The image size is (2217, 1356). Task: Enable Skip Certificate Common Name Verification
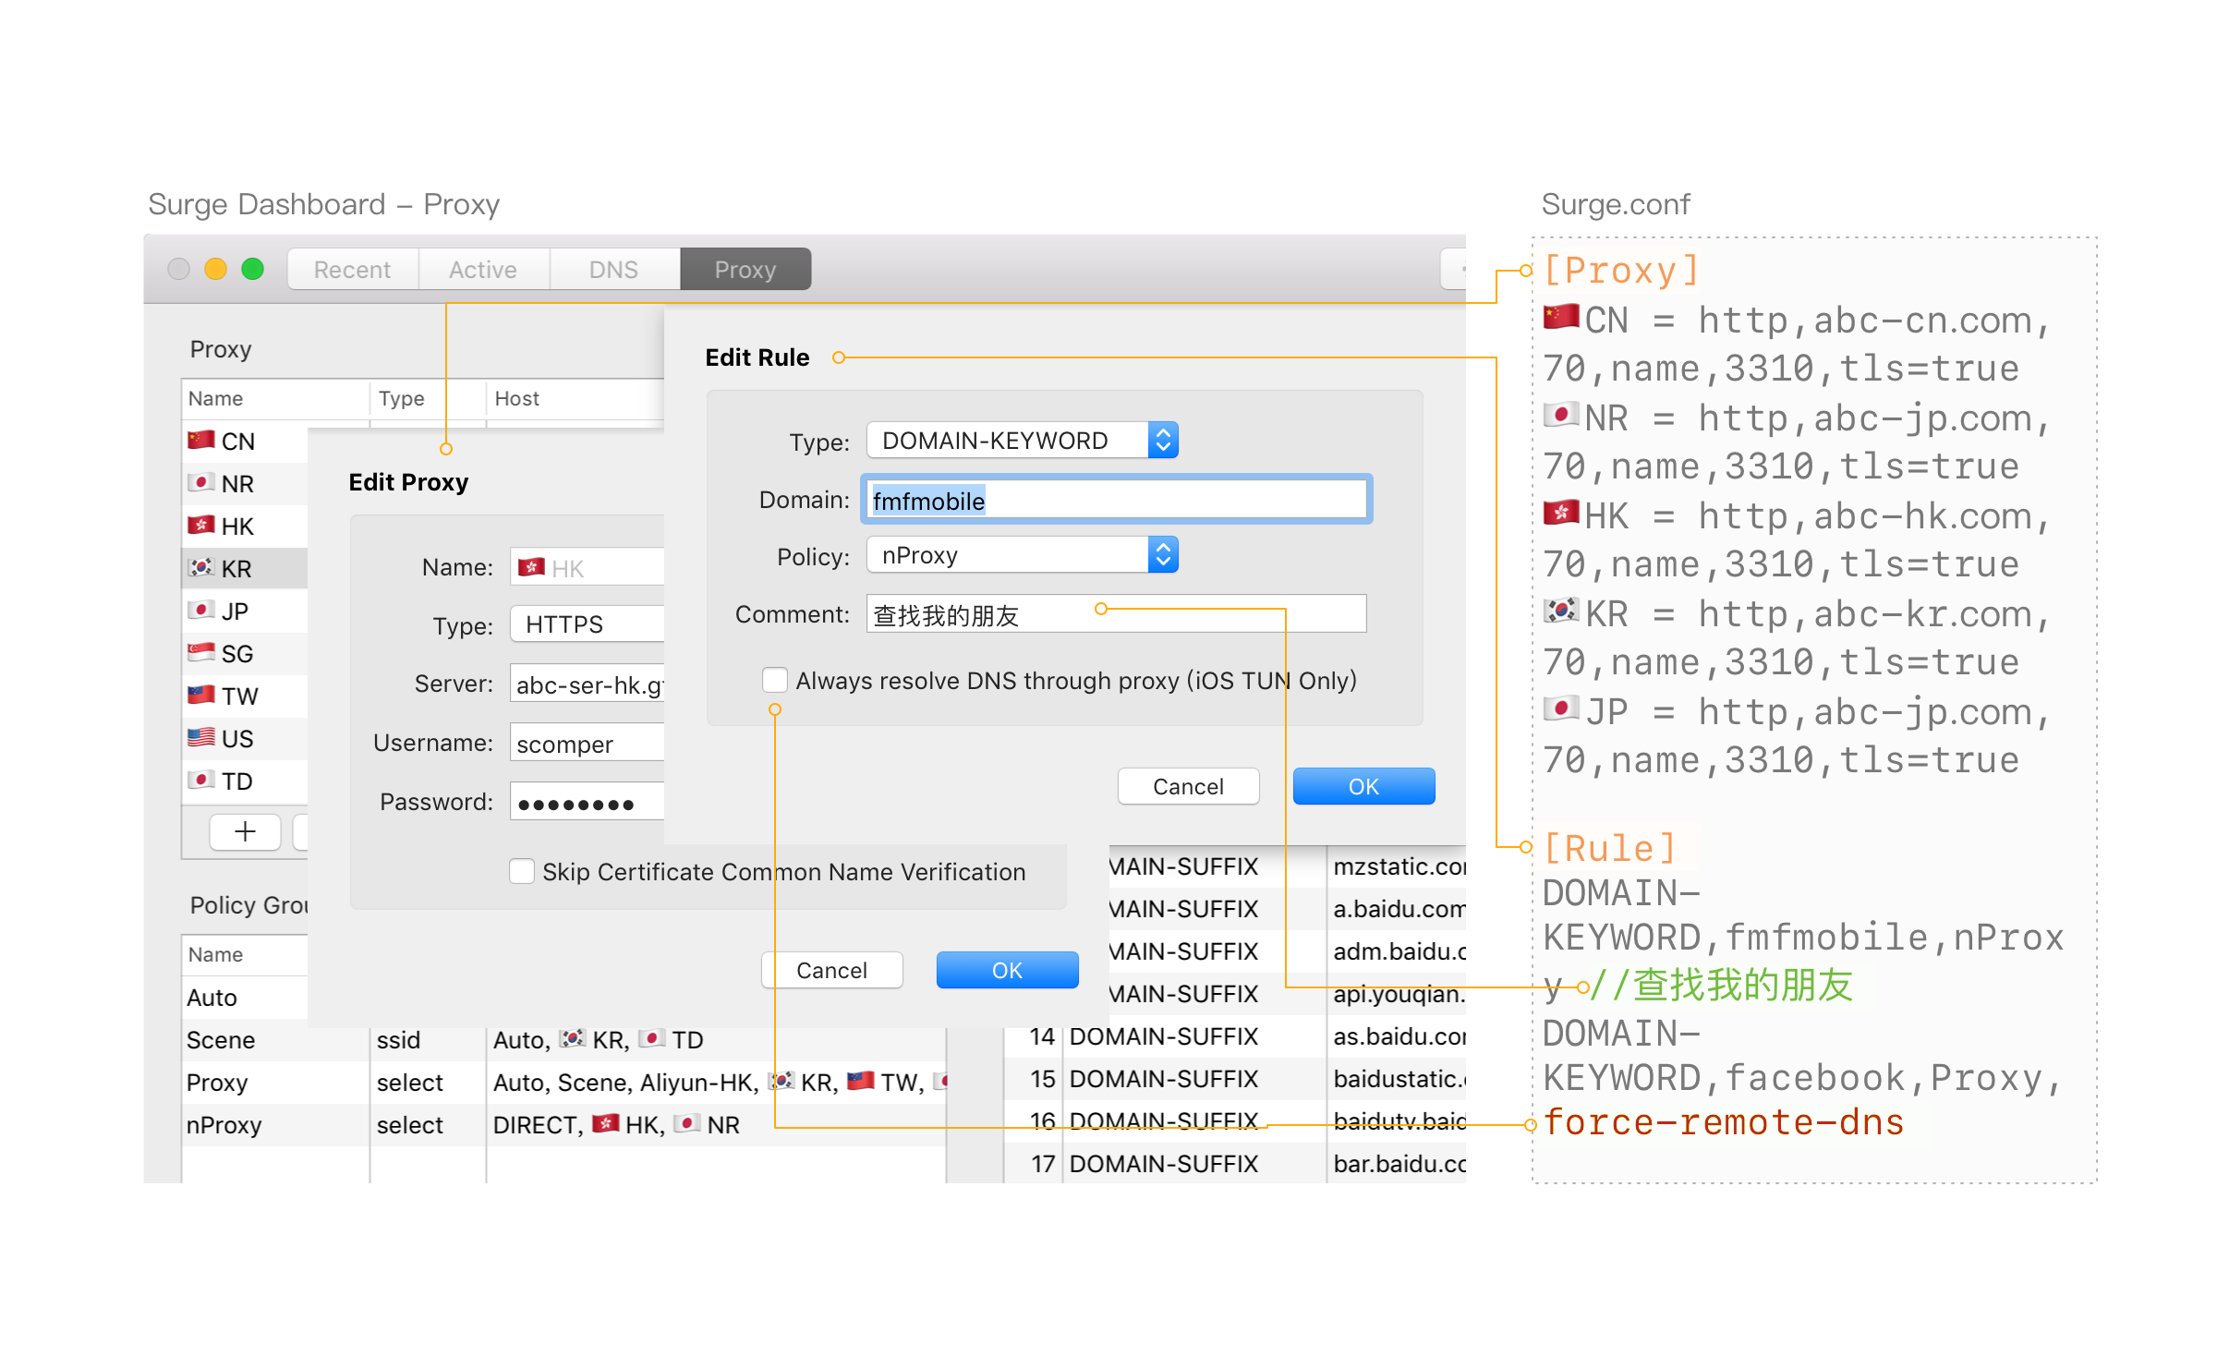pos(522,871)
